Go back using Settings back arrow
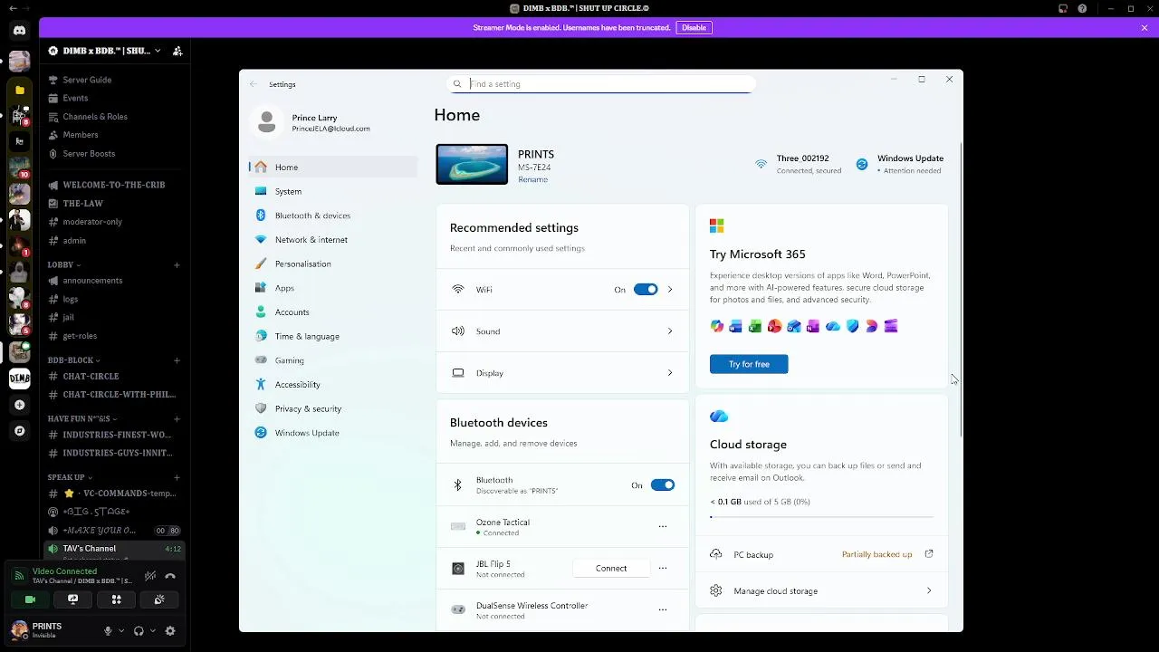Viewport: 1159px width, 652px height. 254,83
